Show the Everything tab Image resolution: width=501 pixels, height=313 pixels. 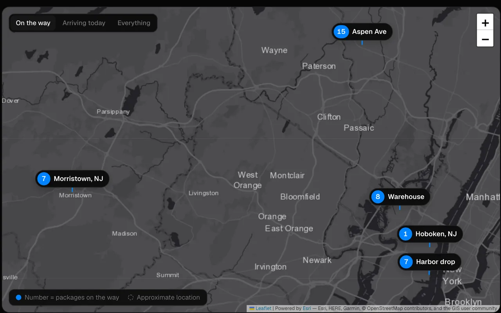coord(134,23)
